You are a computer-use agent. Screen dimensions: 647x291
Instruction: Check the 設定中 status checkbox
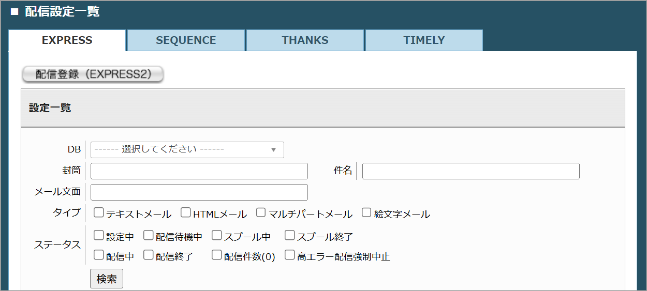point(99,236)
